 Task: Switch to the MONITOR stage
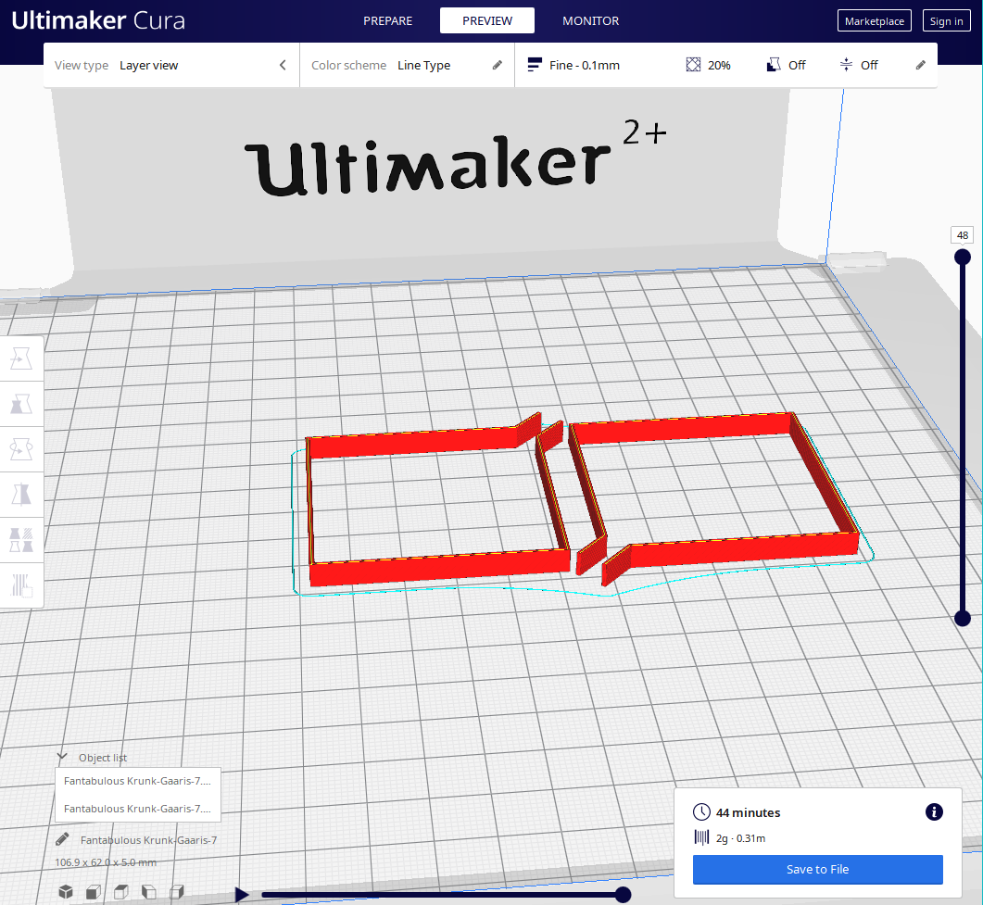click(x=590, y=20)
